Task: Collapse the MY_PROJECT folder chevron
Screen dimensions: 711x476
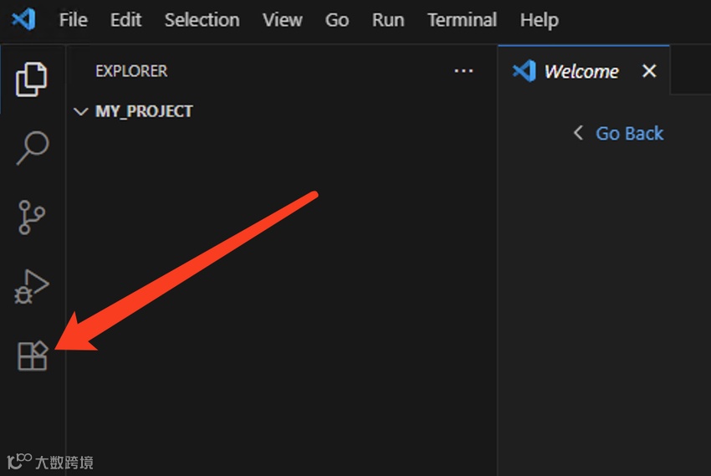Action: (x=81, y=111)
